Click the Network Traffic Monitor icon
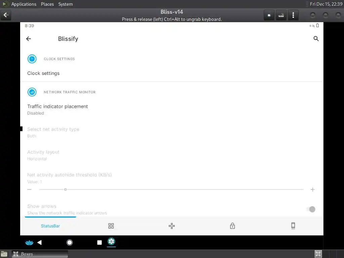This screenshot has width=344, height=258. pos(32,92)
